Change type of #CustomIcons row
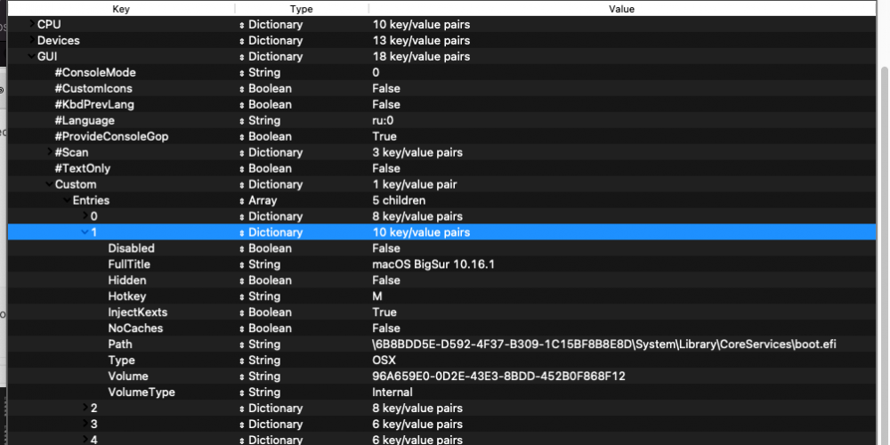The height and width of the screenshot is (445, 890). pos(242,88)
